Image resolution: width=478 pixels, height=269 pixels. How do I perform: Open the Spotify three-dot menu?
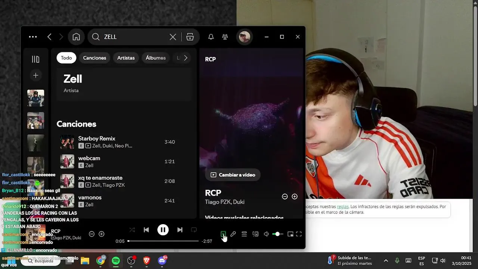[33, 37]
